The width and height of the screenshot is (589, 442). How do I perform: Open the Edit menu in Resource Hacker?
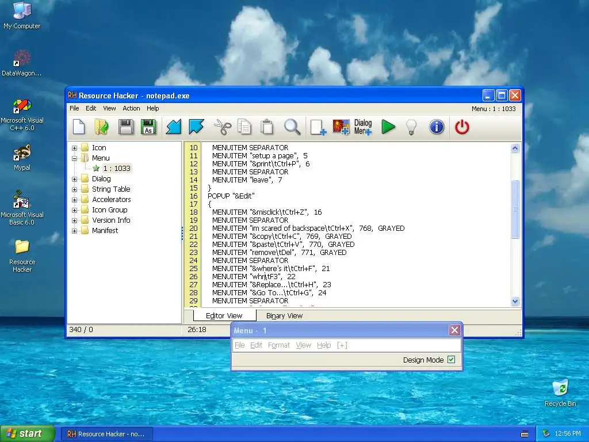click(x=91, y=108)
